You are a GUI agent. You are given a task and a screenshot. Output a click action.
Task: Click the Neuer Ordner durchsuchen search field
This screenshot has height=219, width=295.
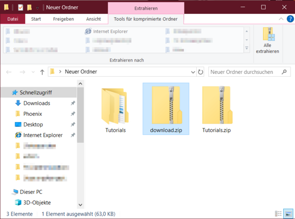[x=246, y=72]
